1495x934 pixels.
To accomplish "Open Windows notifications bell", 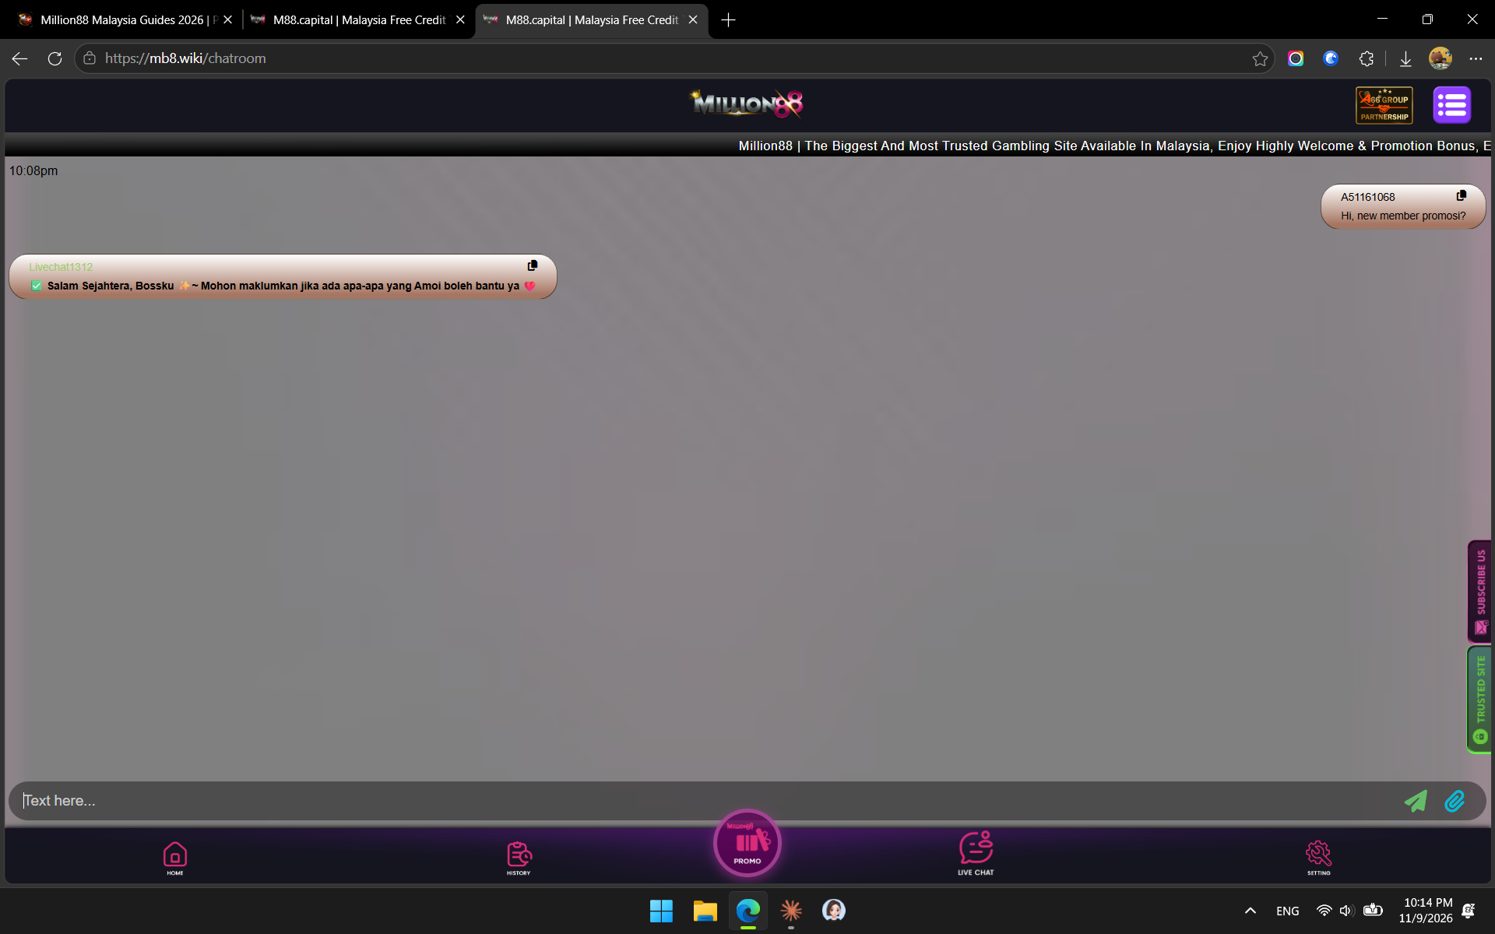I will [x=1469, y=911].
